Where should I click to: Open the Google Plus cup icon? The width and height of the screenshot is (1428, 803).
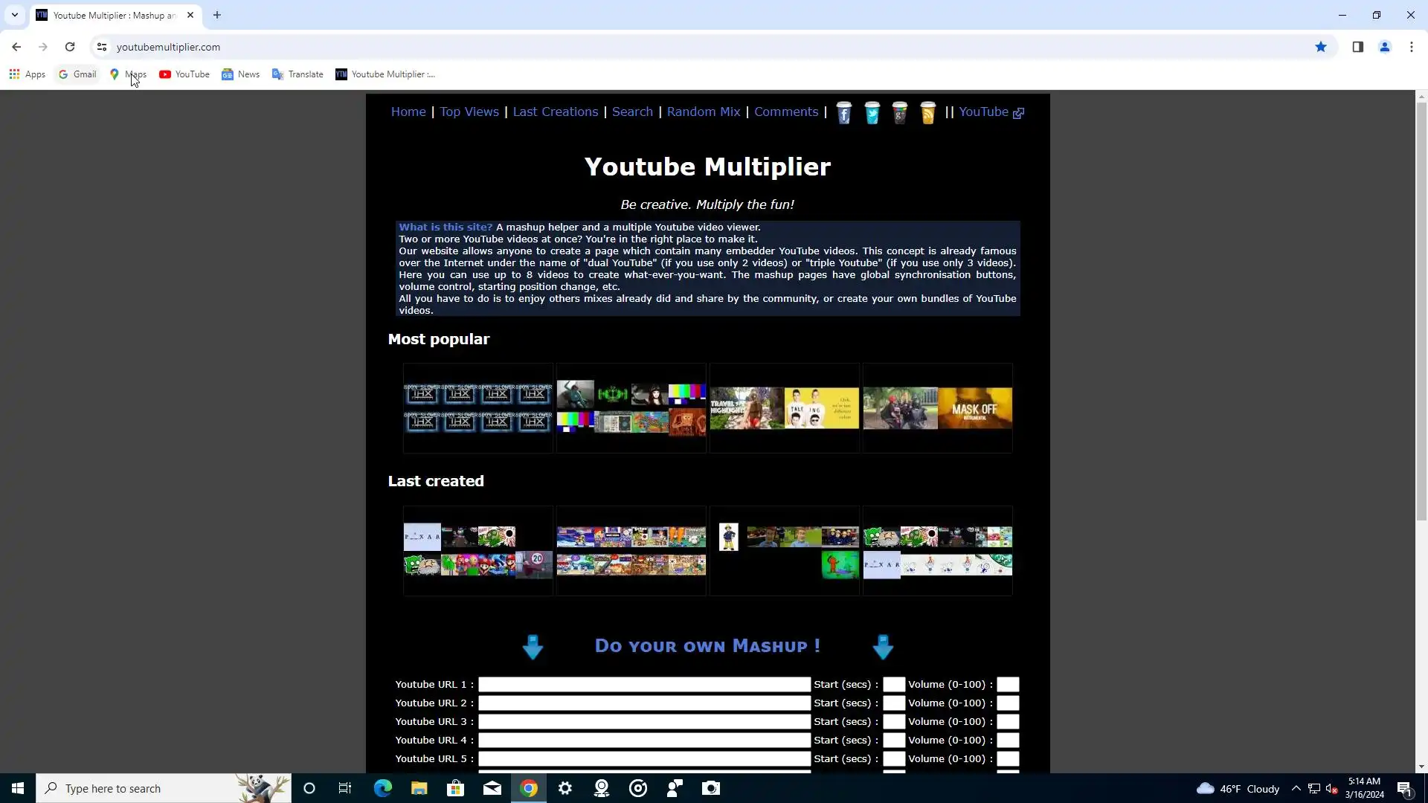pos(900,113)
